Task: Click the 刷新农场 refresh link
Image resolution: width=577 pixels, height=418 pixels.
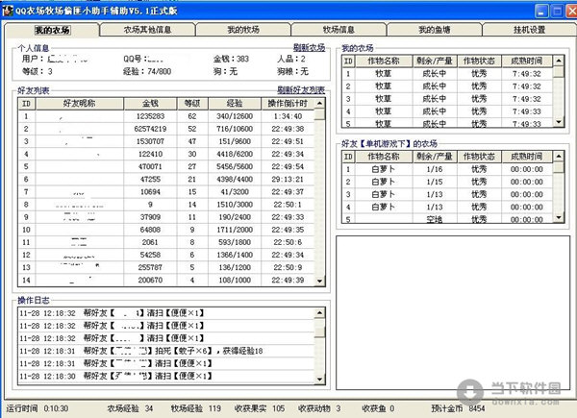Action: pyautogui.click(x=309, y=47)
